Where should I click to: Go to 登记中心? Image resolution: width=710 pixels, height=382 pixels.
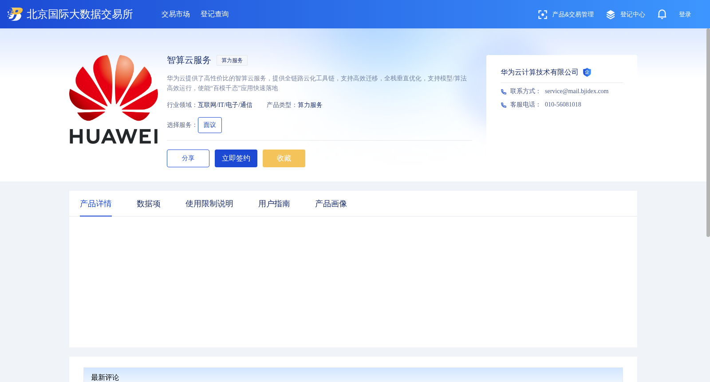pos(633,15)
